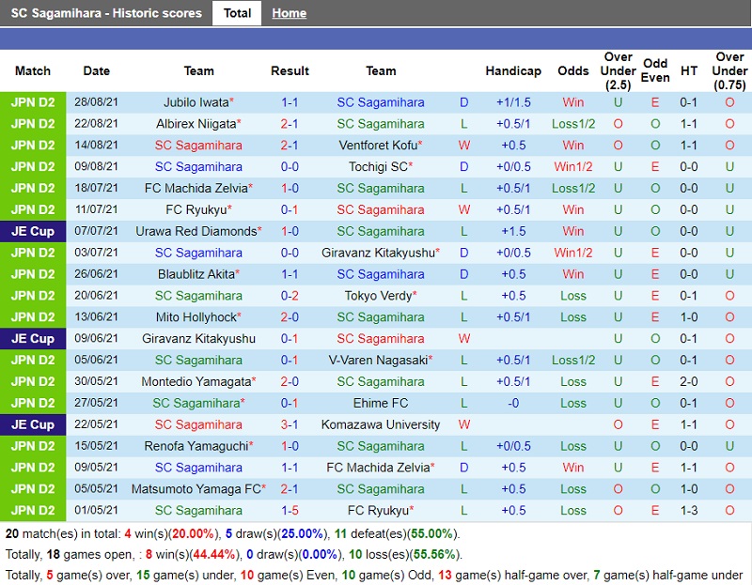The width and height of the screenshot is (752, 585).
Task: Select Matsumoto Yamaga FC team link
Action: [196, 489]
